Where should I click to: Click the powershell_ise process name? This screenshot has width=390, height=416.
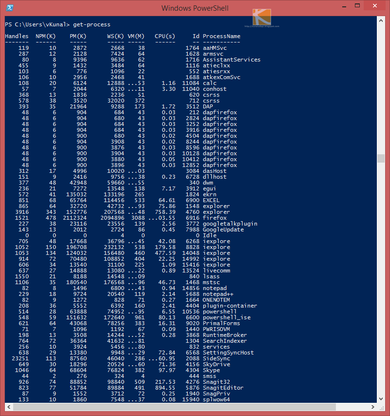(x=227, y=317)
